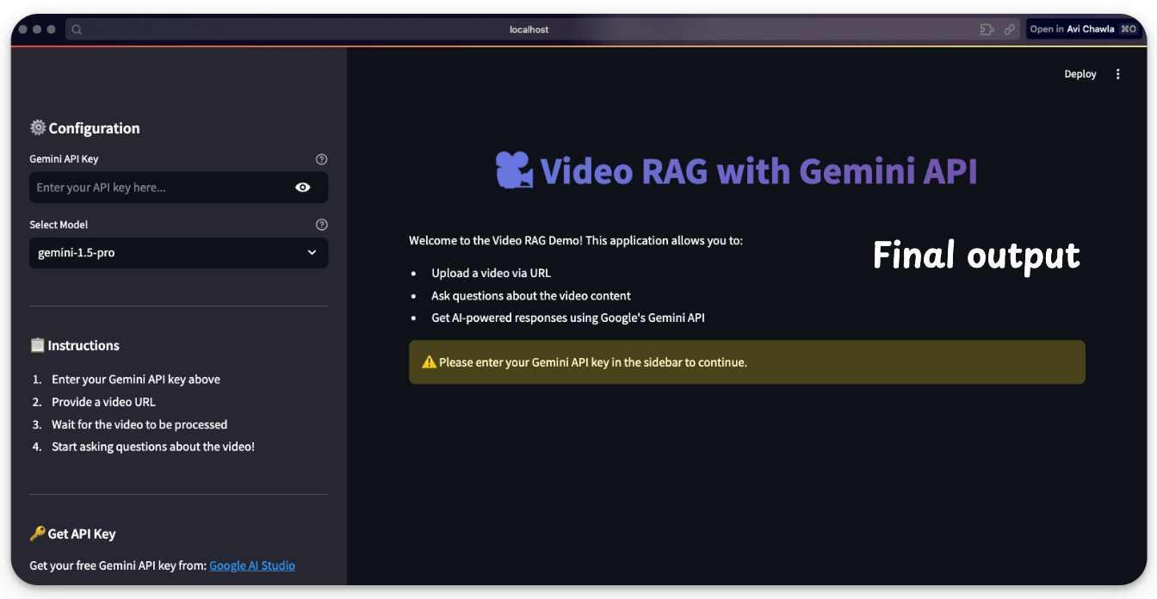
Task: Click the Open in Avi Chawla button
Action: pyautogui.click(x=1084, y=29)
